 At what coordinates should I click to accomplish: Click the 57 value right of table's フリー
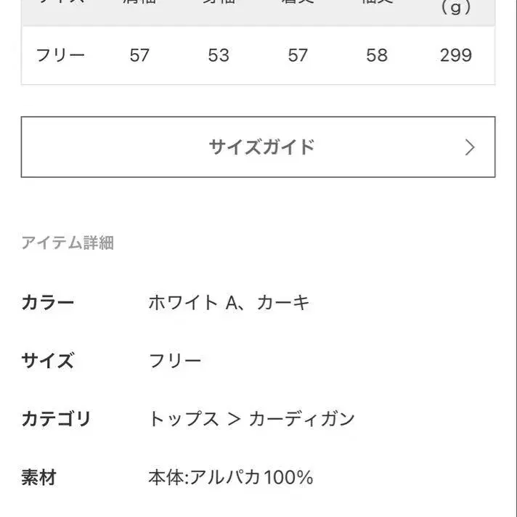[139, 55]
